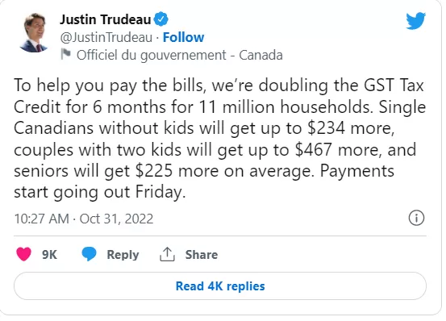Click the tweet text about GST Tax Credit
Viewport: 446px width, 321px height.
tap(219, 139)
